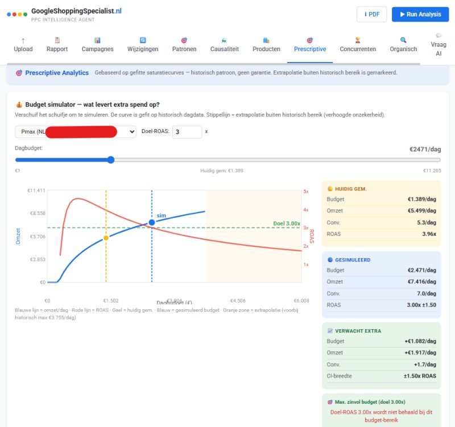The height and width of the screenshot is (427, 455).
Task: Click the Dagbudget slider handle
Action: [110, 160]
